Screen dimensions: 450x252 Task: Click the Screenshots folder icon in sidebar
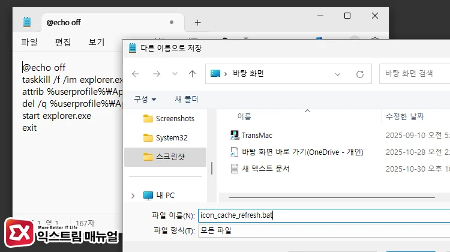coord(148,119)
